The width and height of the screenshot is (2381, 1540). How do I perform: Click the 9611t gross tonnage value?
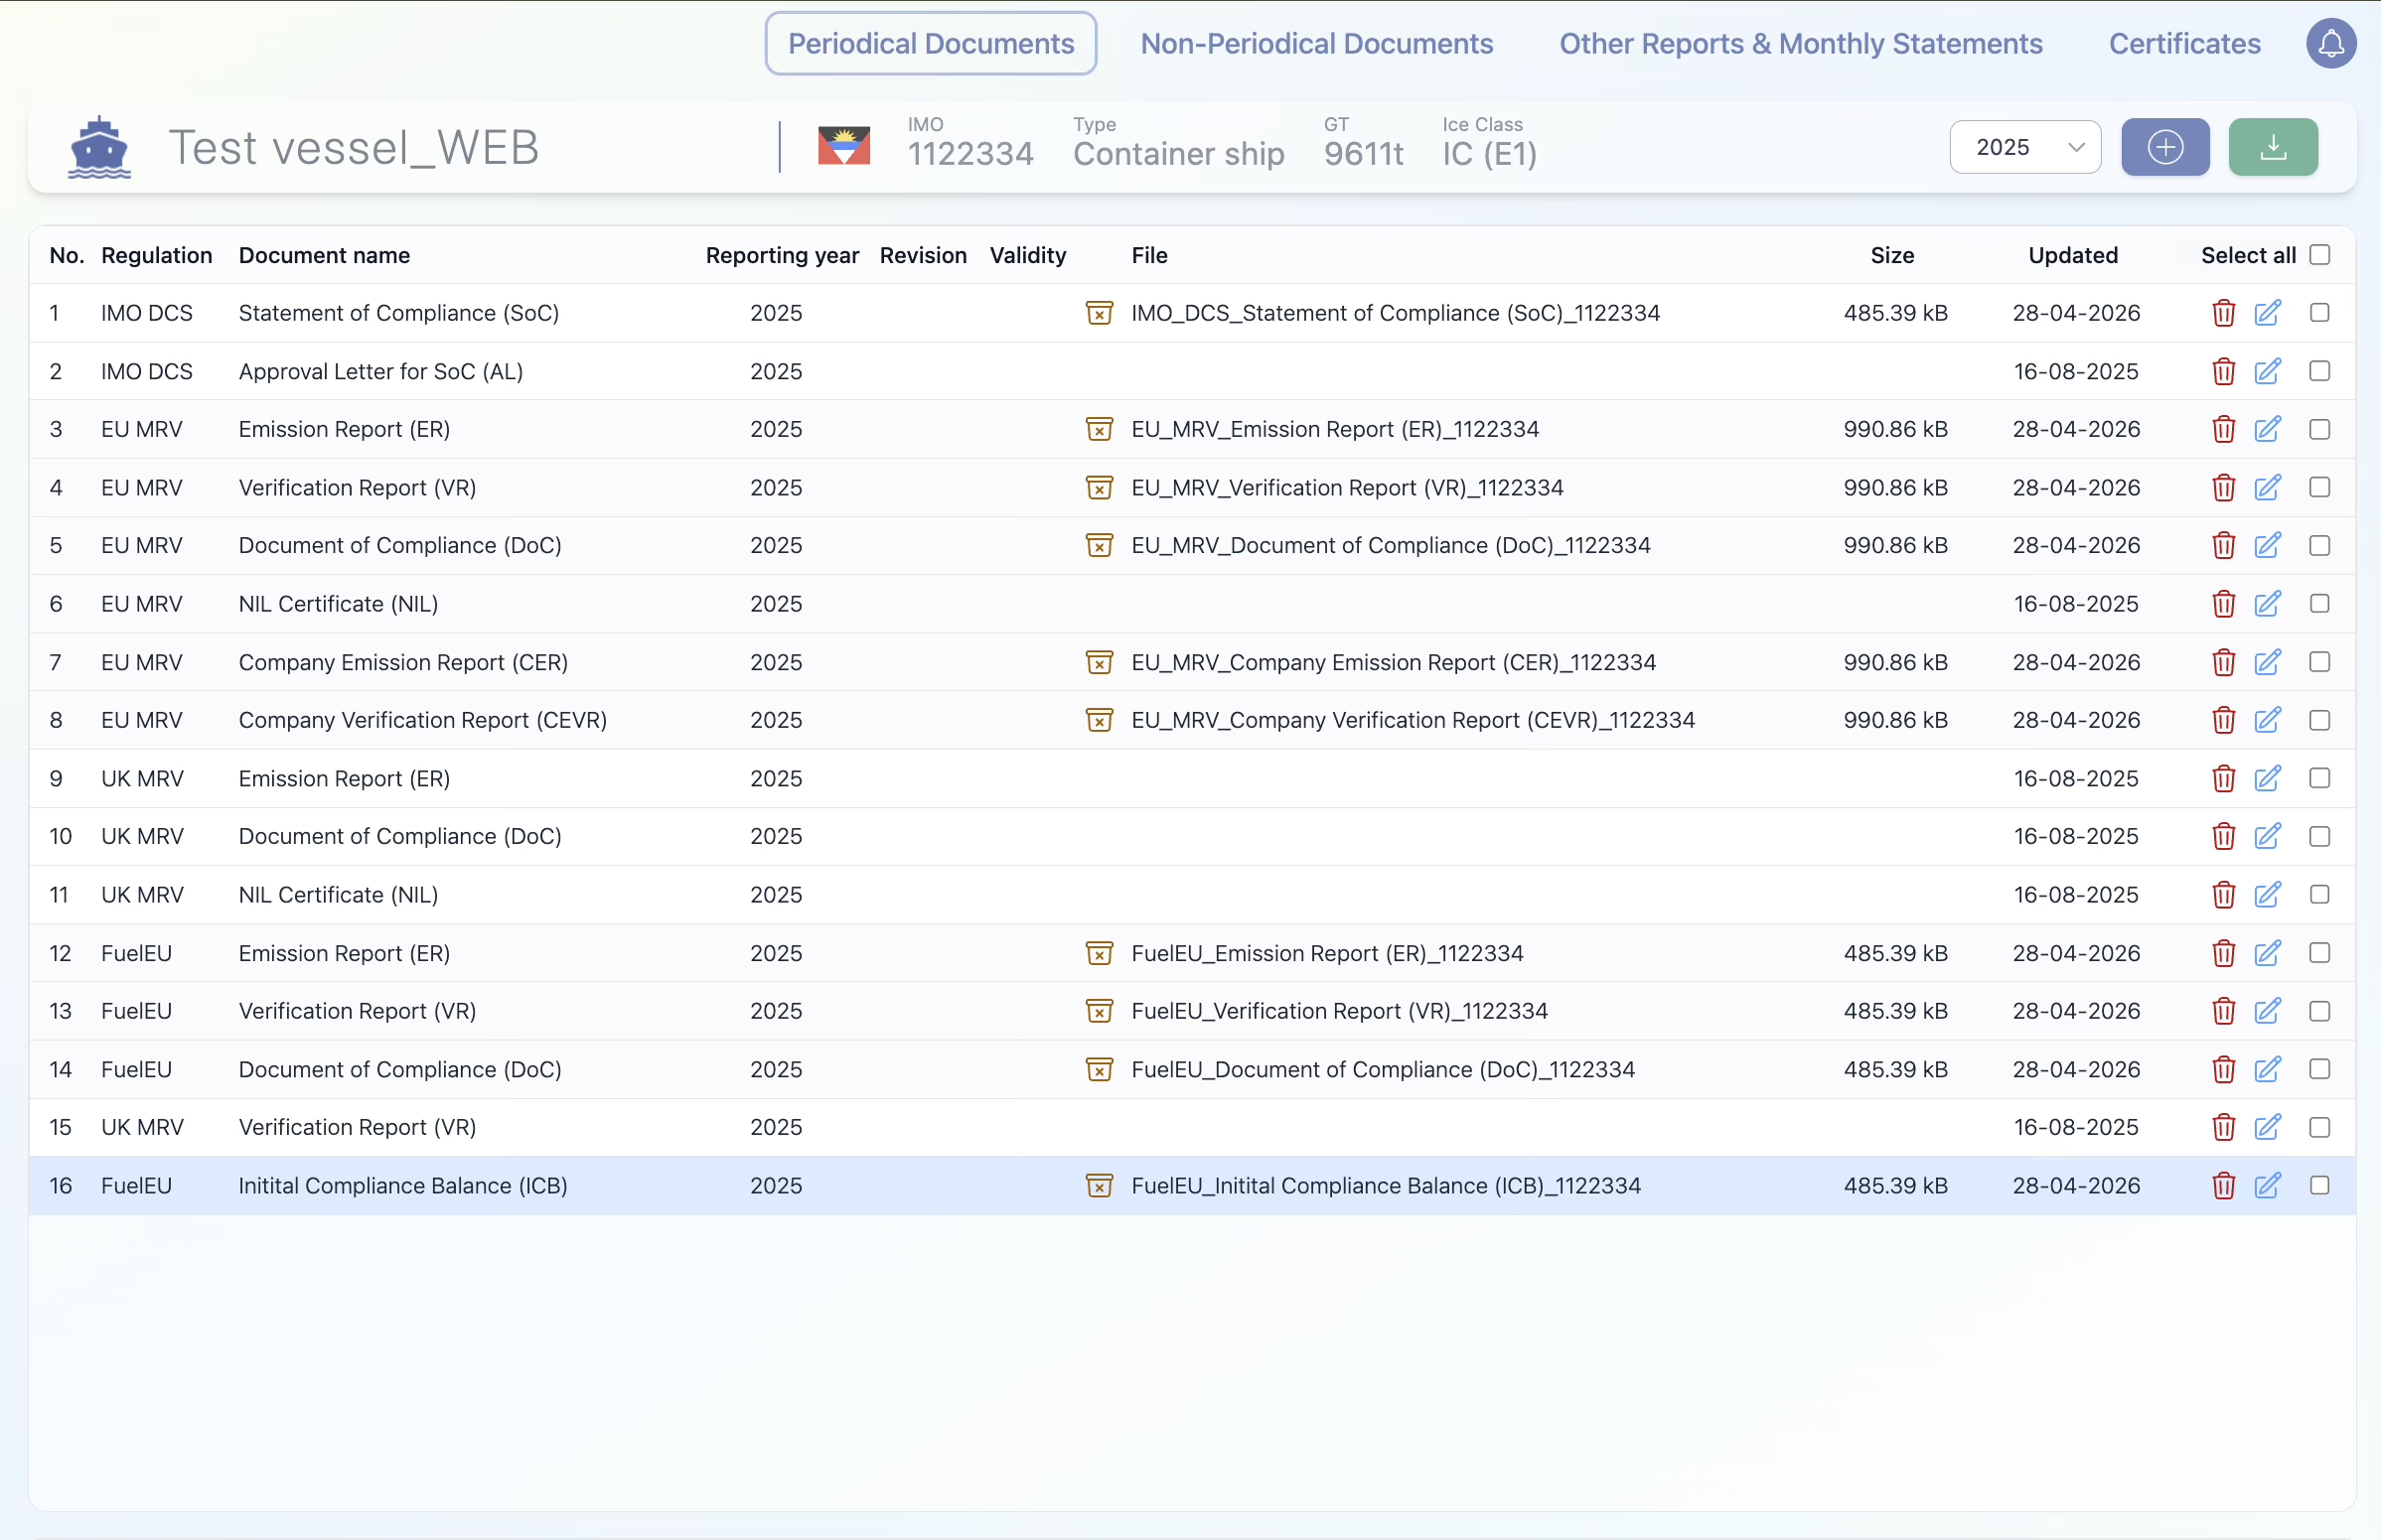[x=1364, y=154]
